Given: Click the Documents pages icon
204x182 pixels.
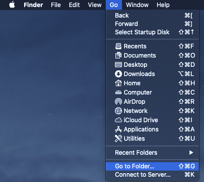Looking at the screenshot, I should click(x=118, y=55).
